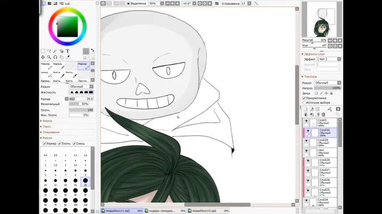
Task: Switch to НовыйХолст2.sai2 document tab
Action: point(208,211)
